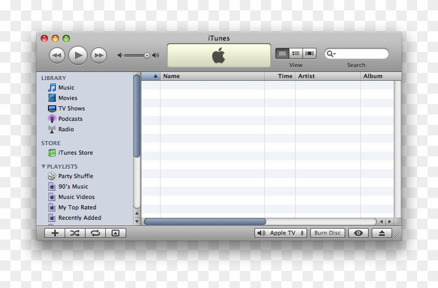438x288 pixels.
Task: Click the Music Videos smart playlist icon
Action: click(52, 197)
